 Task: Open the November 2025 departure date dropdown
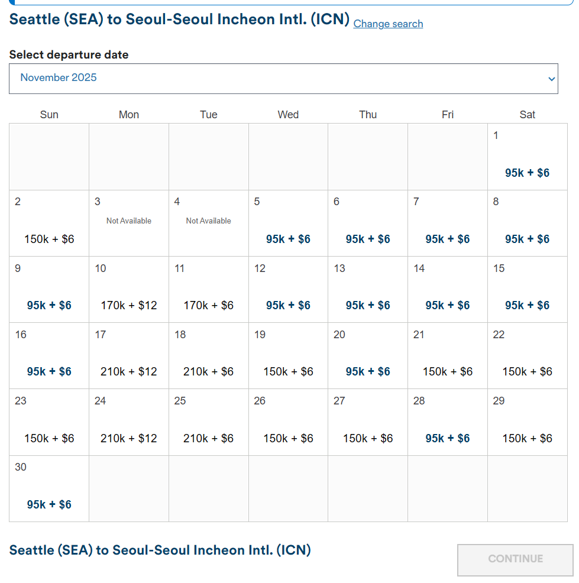283,78
